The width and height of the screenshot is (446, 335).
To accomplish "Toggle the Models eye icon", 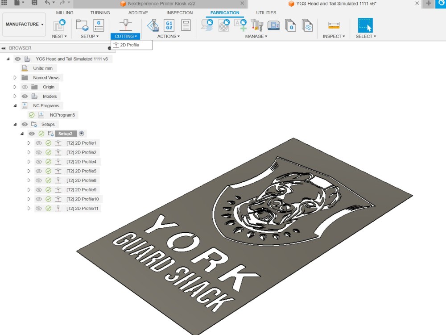I will 25,96.
